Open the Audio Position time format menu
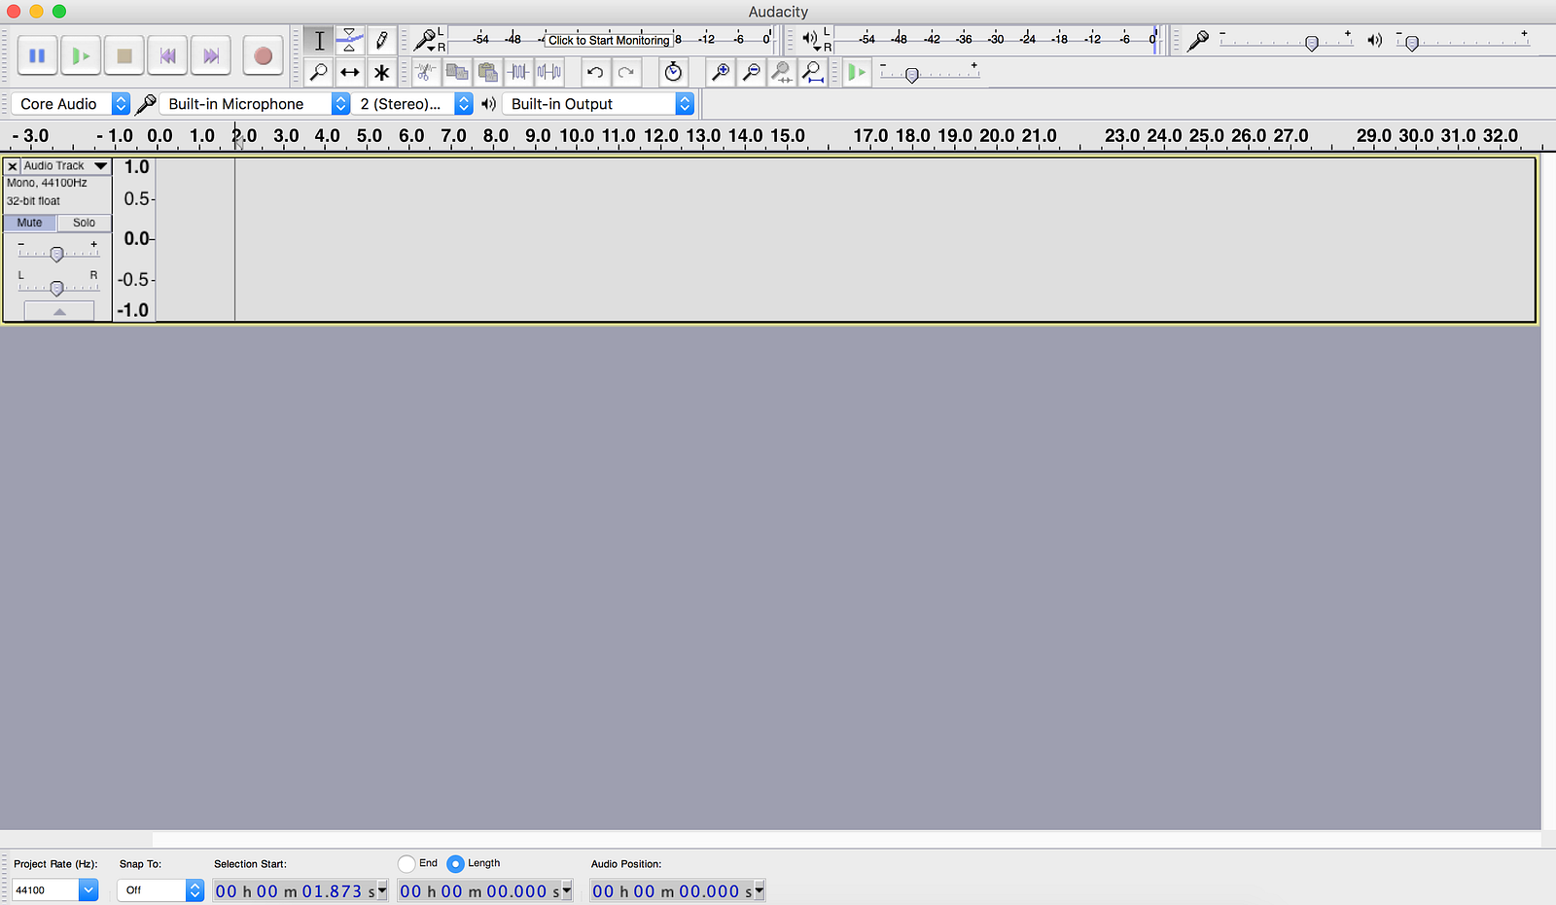Screen dimensions: 1556x905 (760, 890)
